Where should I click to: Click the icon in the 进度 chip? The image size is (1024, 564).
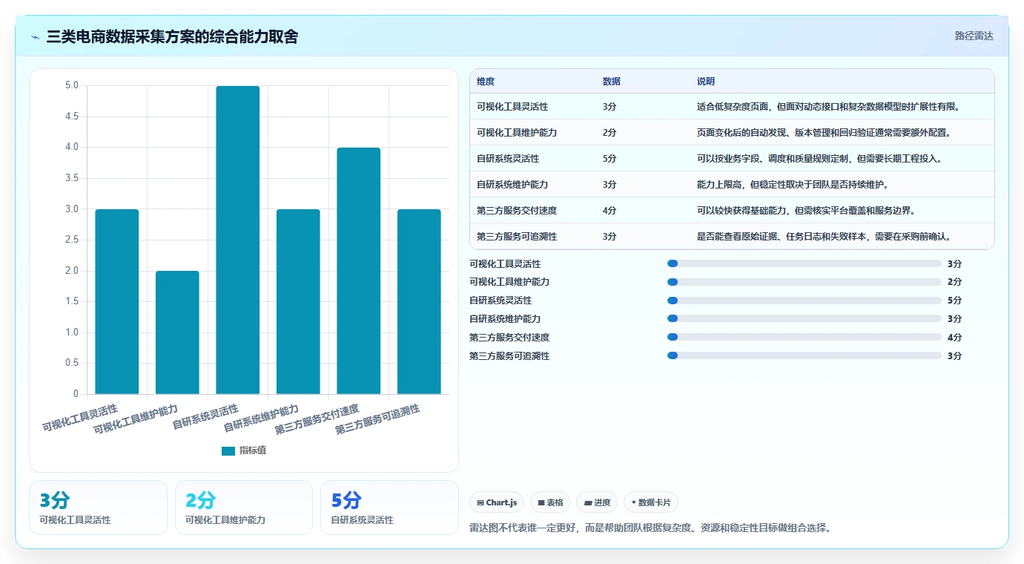point(588,502)
